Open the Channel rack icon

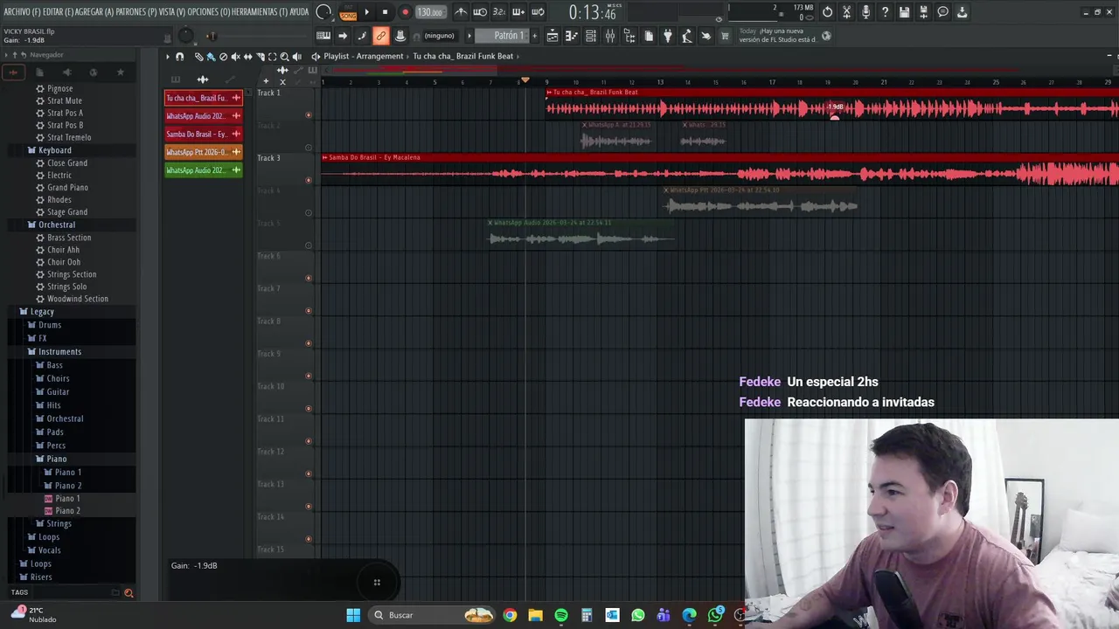coord(591,36)
